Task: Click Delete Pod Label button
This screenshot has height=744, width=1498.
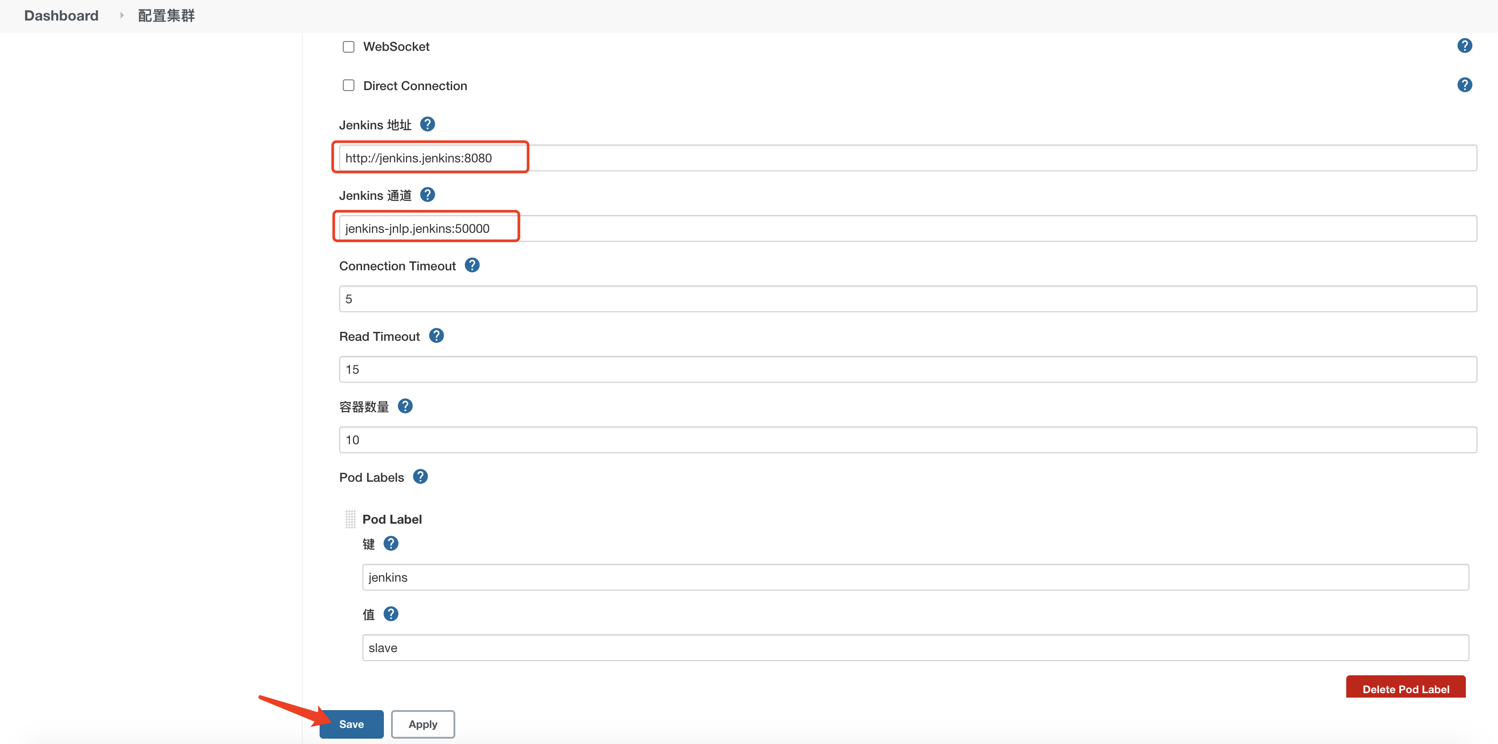Action: click(1405, 688)
